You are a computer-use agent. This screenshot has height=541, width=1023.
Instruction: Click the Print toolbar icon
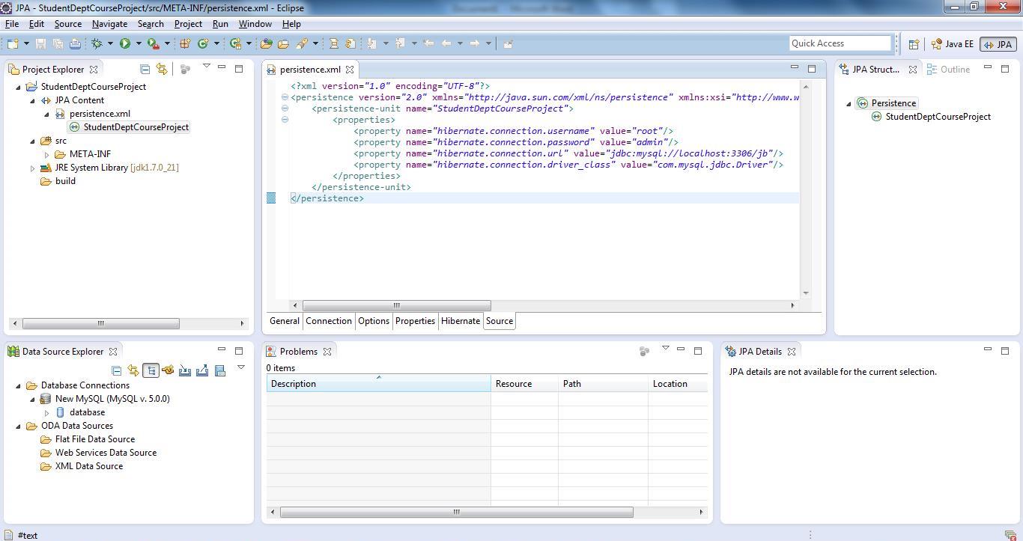[x=75, y=43]
